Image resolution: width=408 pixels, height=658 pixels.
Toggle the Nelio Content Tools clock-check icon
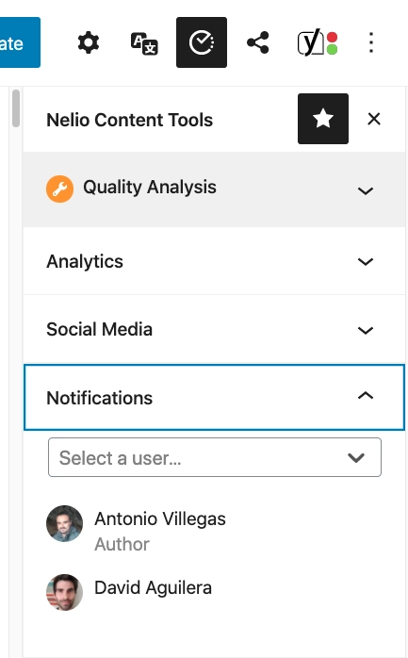(x=202, y=42)
